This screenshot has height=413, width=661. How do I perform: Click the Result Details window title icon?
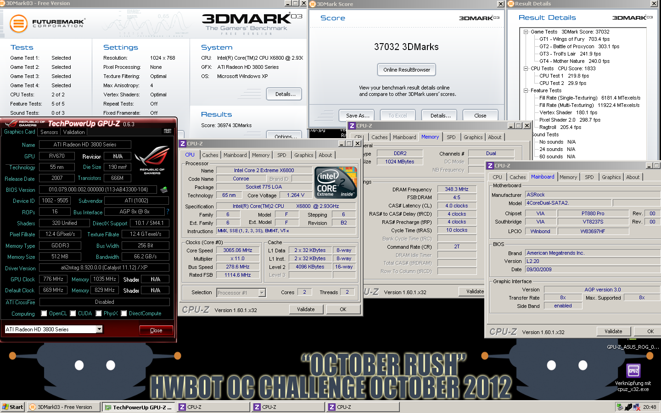(510, 4)
